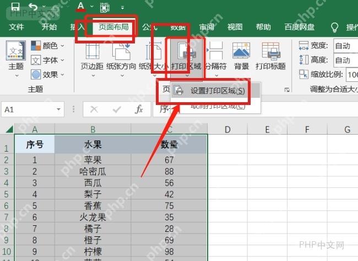The width and height of the screenshot is (358, 261).
Task: Switch to the 审阅 tab
Action: pyautogui.click(x=207, y=27)
